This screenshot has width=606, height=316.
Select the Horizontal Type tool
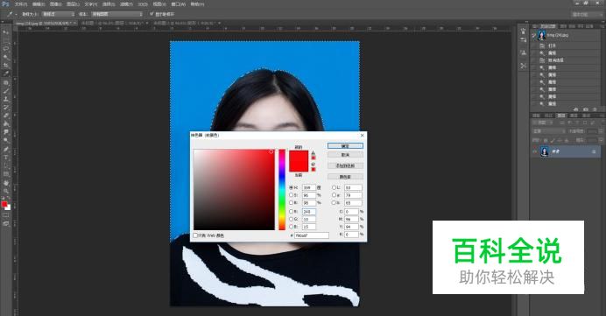click(x=6, y=158)
